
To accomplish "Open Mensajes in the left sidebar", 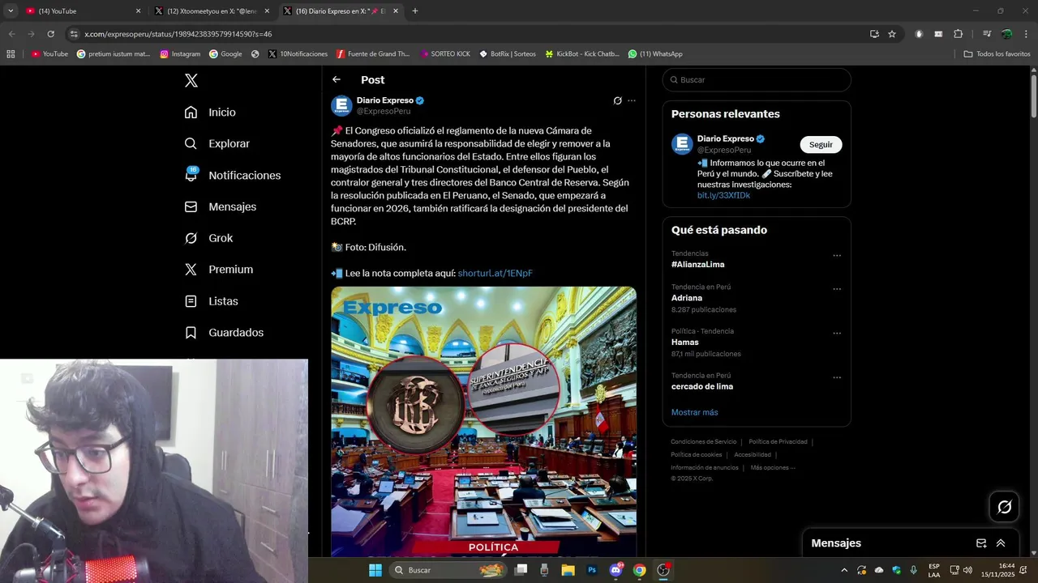I will coord(220,206).
